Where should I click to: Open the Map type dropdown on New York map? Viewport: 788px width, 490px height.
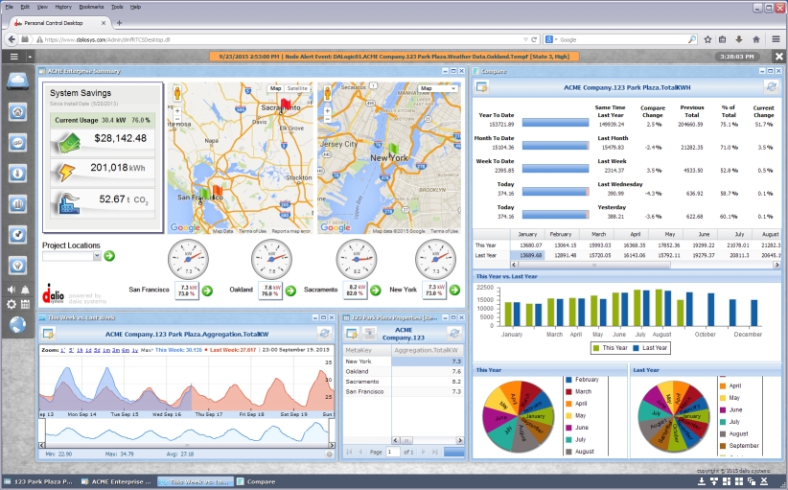pos(438,88)
